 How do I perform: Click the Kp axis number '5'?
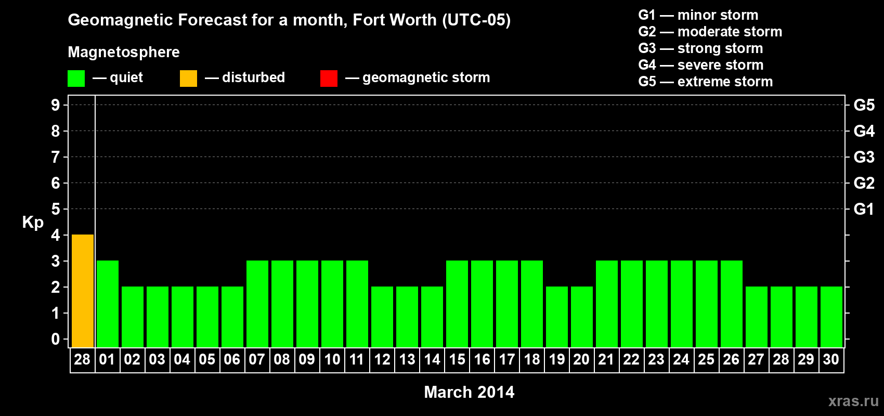(x=56, y=209)
